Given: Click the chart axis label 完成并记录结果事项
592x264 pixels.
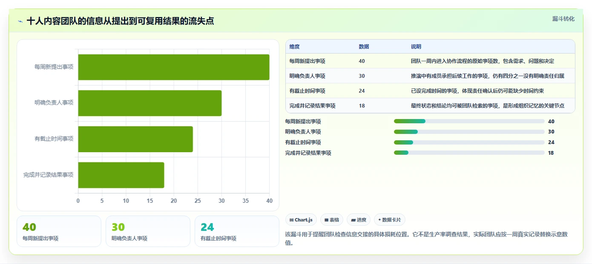Looking at the screenshot, I should pos(49,175).
